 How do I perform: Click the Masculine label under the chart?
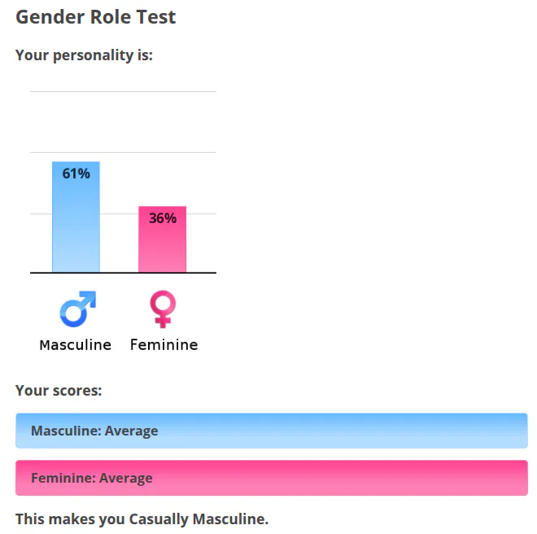[x=76, y=345]
